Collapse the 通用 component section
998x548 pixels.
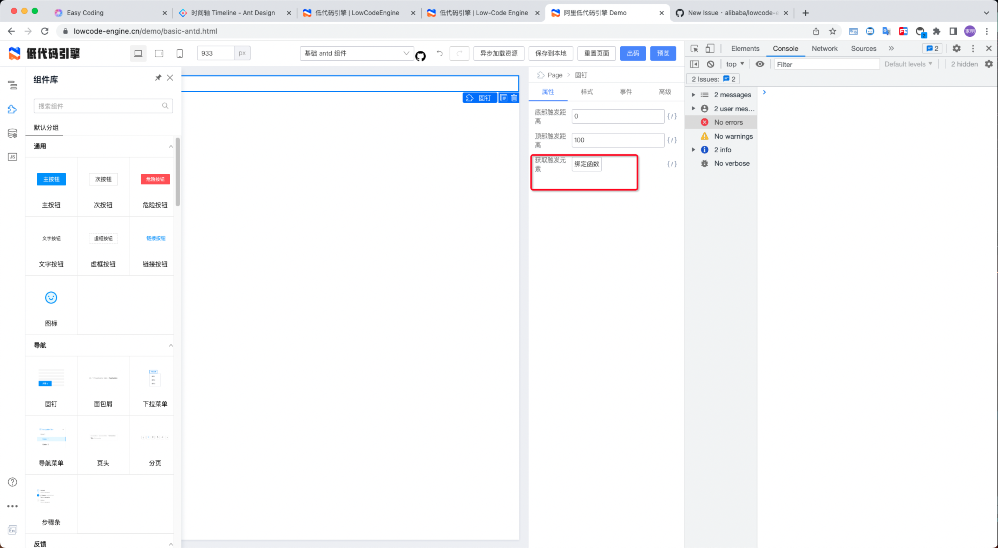pos(170,146)
